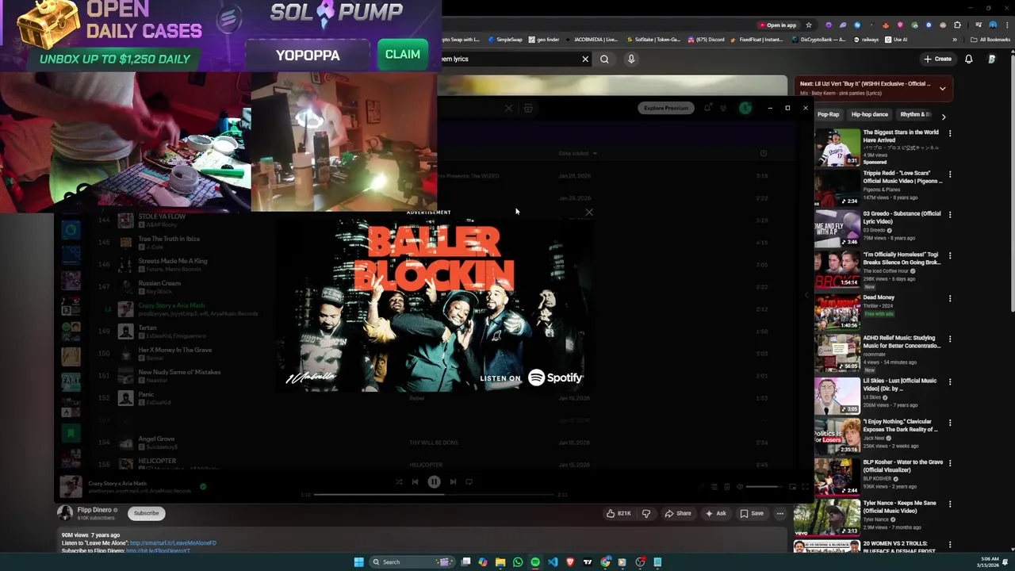1015x571 pixels.
Task: Click CLAIM on the Sol Pump banner
Action: pyautogui.click(x=402, y=54)
